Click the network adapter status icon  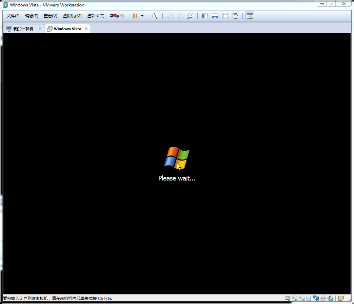[316, 298]
